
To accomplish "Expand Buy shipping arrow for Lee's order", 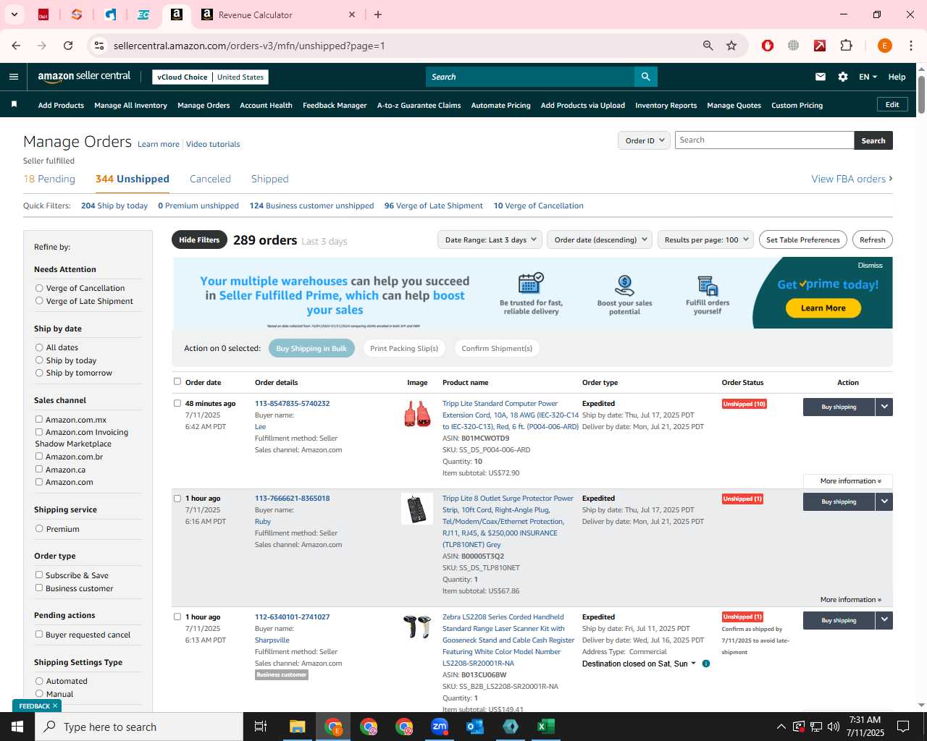I will pyautogui.click(x=884, y=407).
